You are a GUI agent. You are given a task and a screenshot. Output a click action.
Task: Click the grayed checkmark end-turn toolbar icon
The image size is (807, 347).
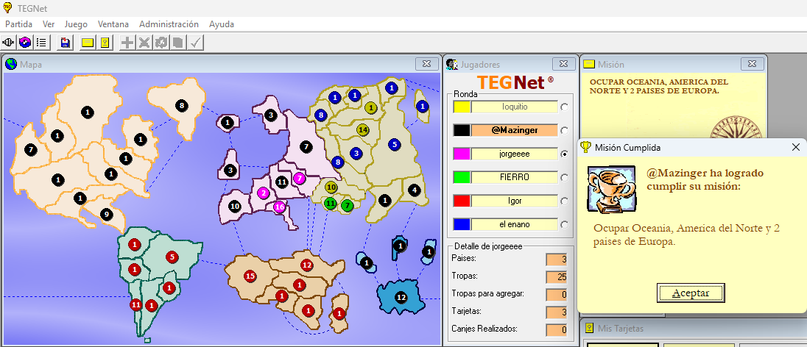[x=195, y=42]
